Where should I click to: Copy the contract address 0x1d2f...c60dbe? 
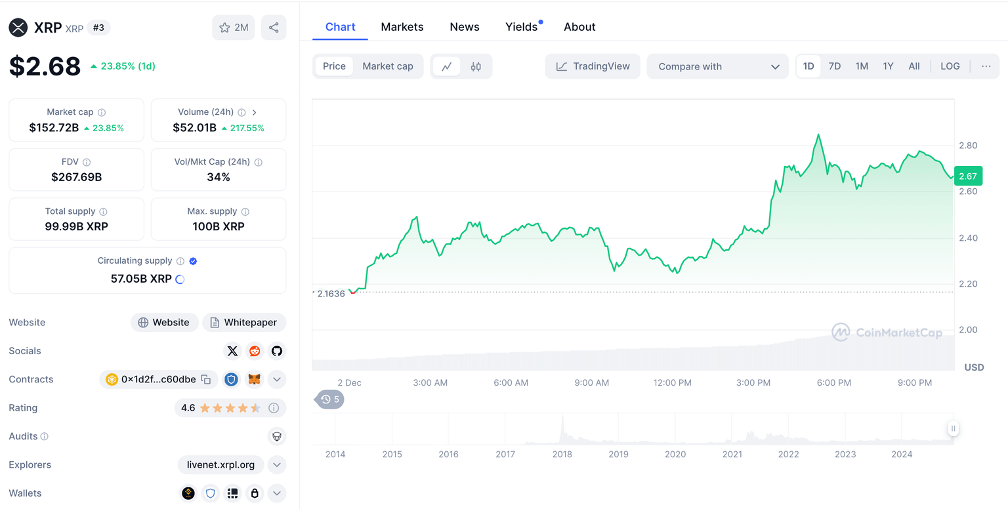pos(206,379)
